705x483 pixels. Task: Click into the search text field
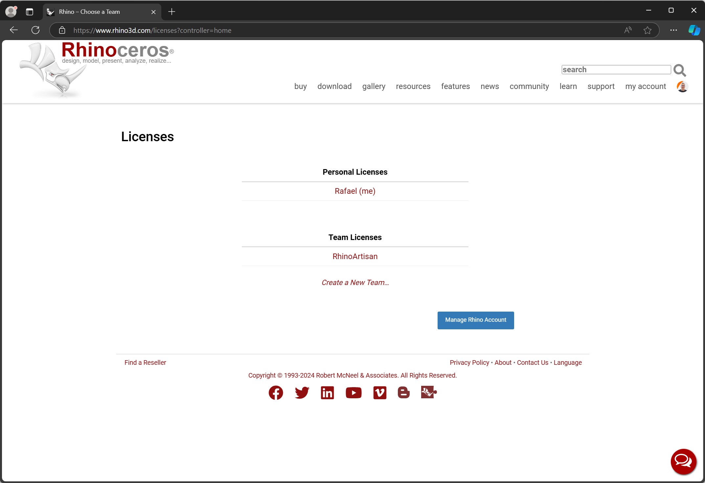coord(616,70)
